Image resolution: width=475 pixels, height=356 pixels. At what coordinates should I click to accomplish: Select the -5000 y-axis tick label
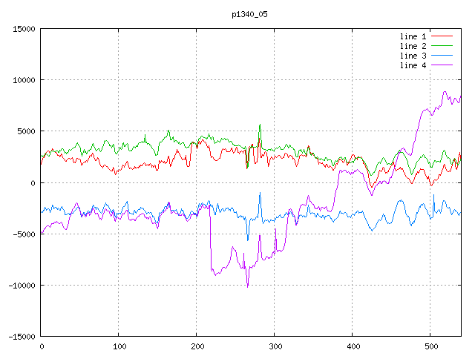[x=22, y=234]
